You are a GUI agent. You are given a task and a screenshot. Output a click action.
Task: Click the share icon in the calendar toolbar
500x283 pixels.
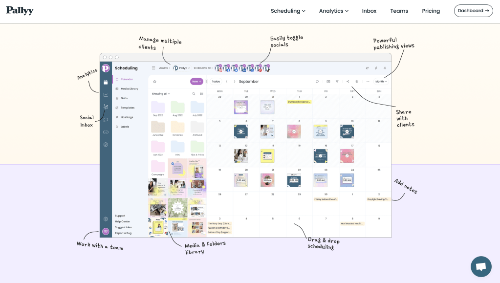348,82
